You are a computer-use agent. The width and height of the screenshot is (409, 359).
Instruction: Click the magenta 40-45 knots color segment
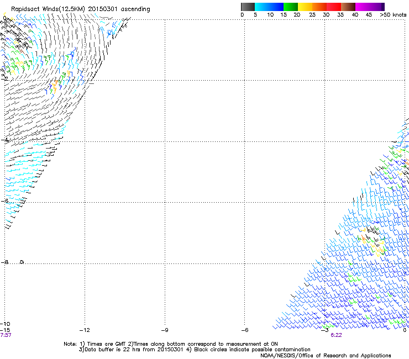click(363, 7)
